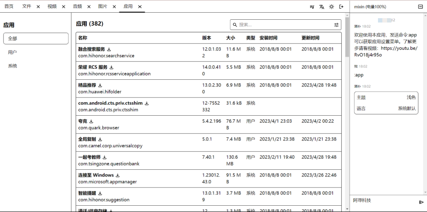Close the 音频 tab
This screenshot has height=212, width=427.
click(89, 7)
